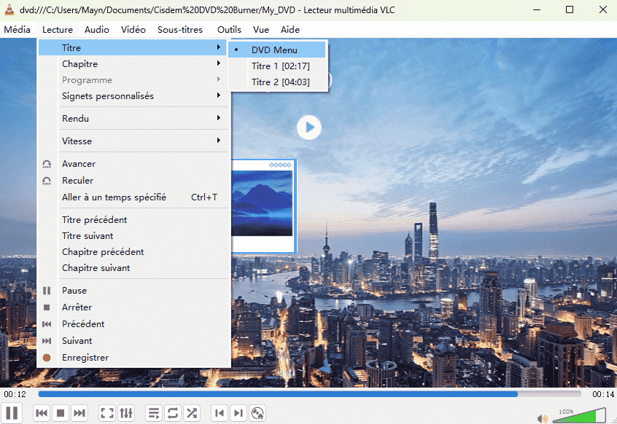Select Aller à un temps spécifié
Image resolution: width=617 pixels, height=424 pixels.
pos(133,197)
